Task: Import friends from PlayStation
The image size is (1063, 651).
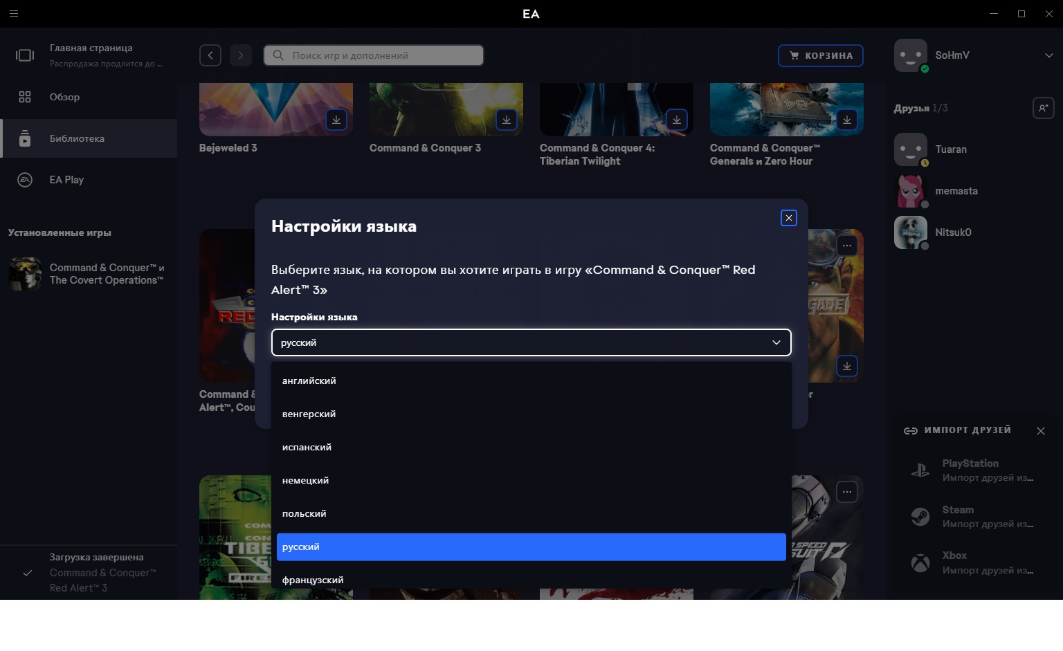Action: click(x=974, y=470)
